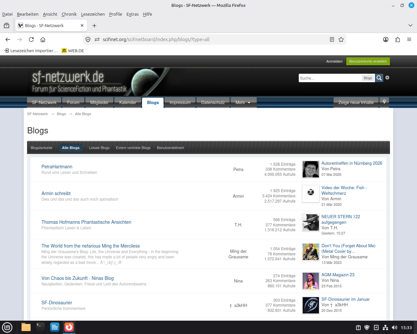Open the PetraHartmann blog

click(x=57, y=167)
